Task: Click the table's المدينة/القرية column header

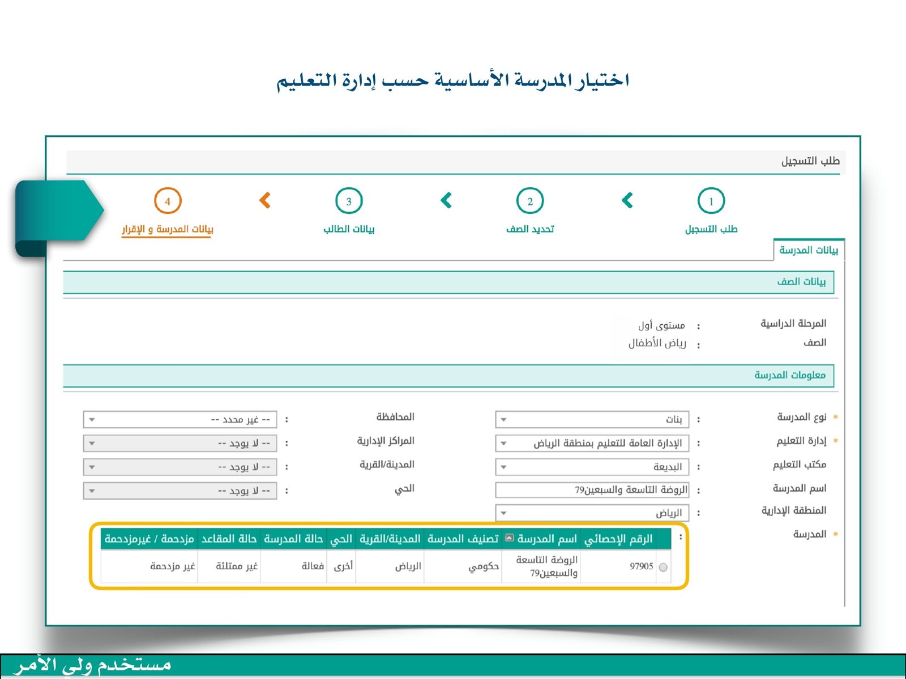Action: point(390,539)
